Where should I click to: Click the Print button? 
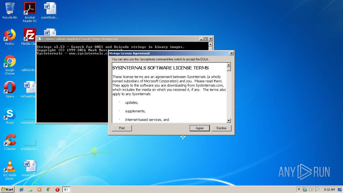pos(122,128)
